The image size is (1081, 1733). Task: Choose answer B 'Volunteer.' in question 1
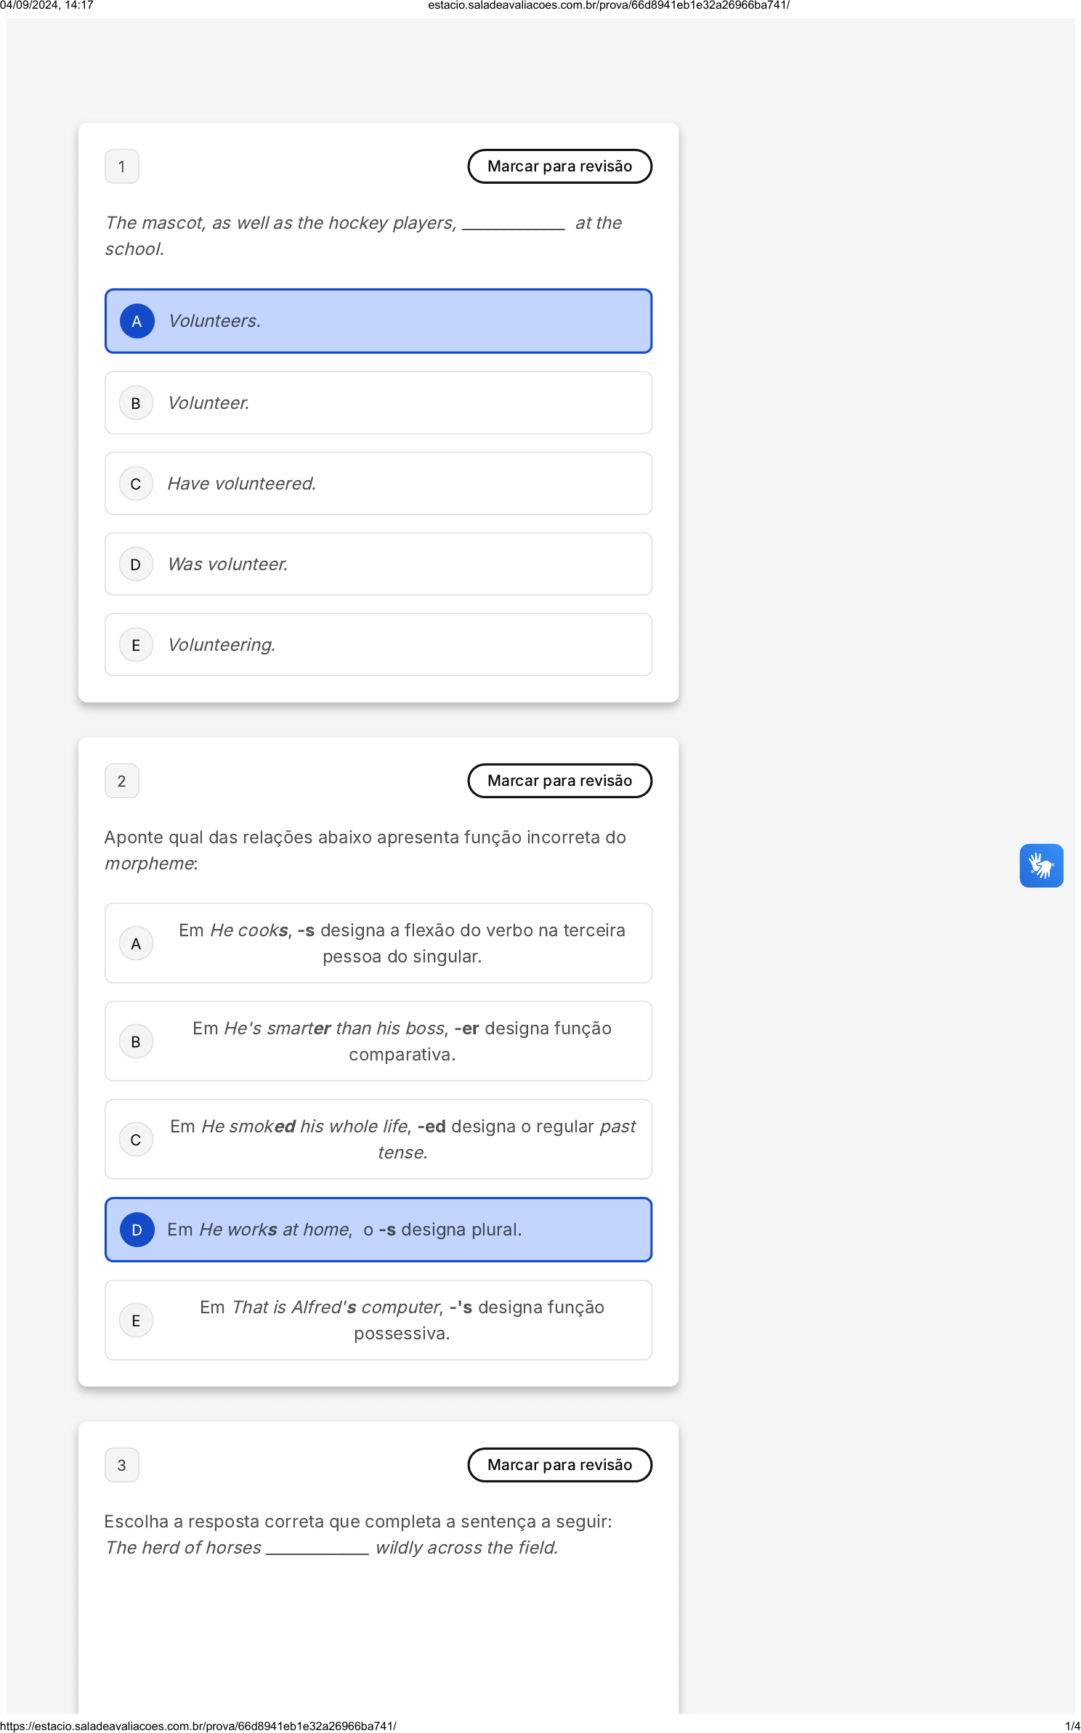(378, 403)
